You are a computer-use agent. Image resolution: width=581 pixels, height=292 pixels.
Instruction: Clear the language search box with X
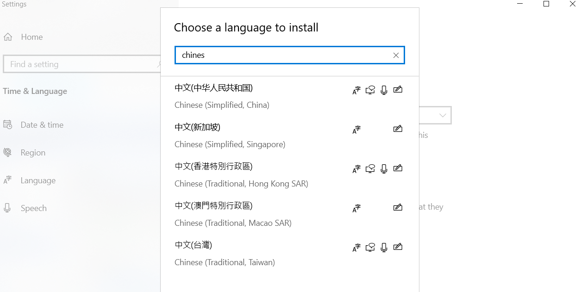click(396, 55)
